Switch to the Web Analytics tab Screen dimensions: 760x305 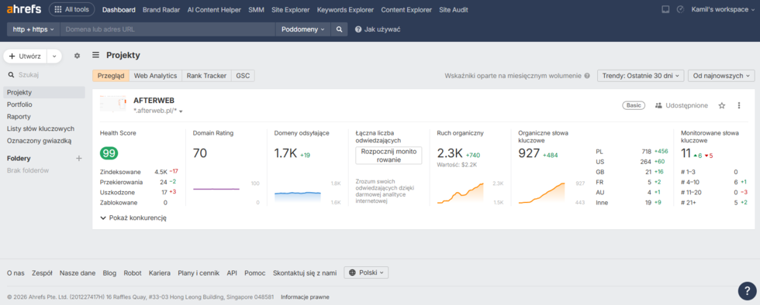click(x=156, y=76)
